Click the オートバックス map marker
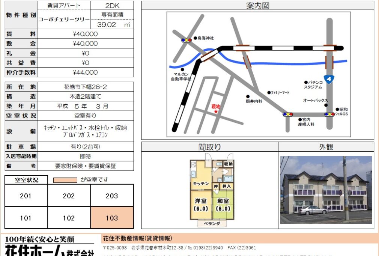The height and width of the screenshot is (256, 379). click(326, 105)
